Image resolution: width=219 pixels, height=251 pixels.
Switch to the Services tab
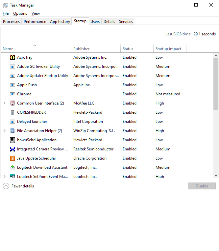126,22
